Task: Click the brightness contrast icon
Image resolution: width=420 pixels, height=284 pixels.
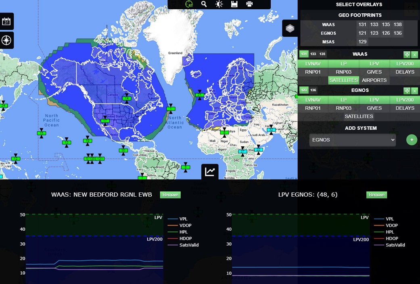Action: coord(219,4)
